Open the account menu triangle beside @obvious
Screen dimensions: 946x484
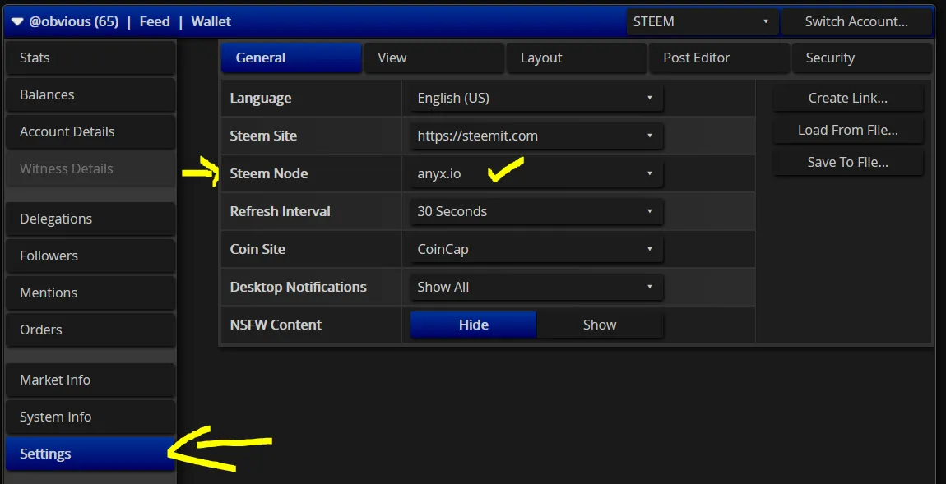17,21
